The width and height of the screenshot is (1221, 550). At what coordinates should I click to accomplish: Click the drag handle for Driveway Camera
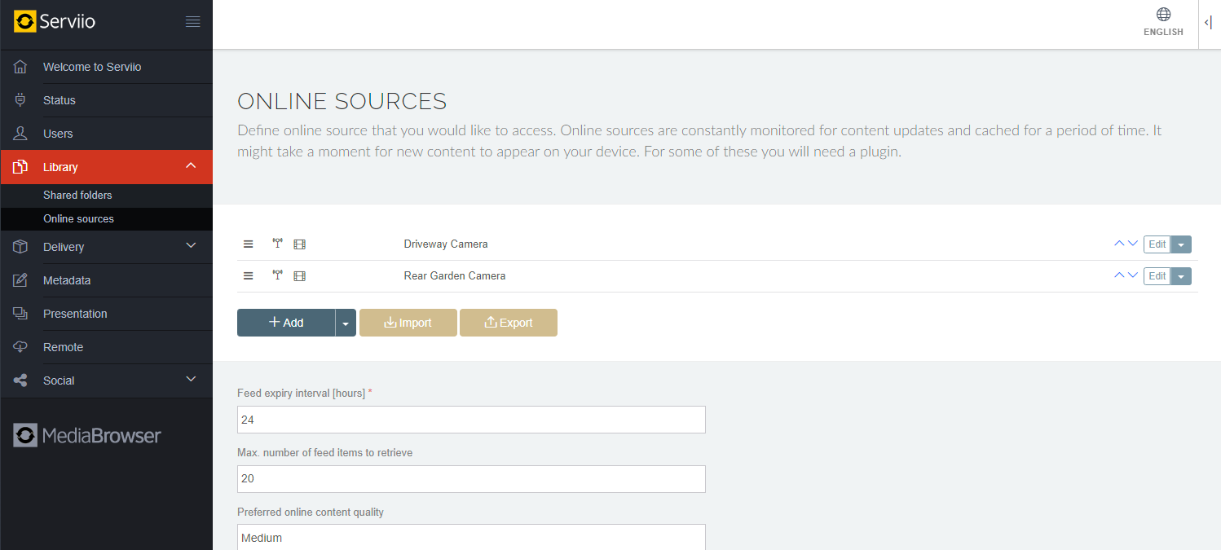(x=249, y=244)
